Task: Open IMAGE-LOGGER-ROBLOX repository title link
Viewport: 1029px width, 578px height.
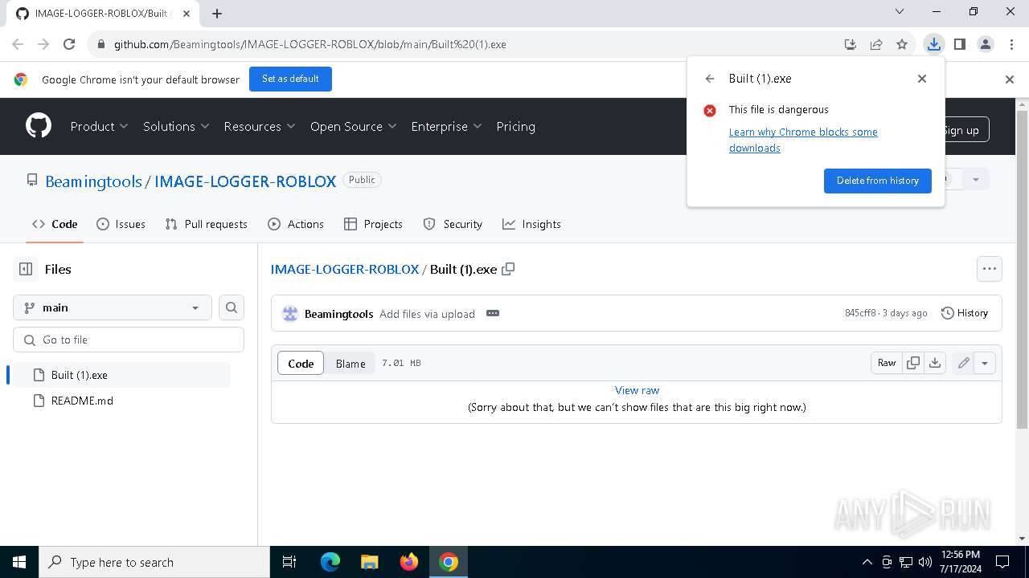Action: pos(245,181)
